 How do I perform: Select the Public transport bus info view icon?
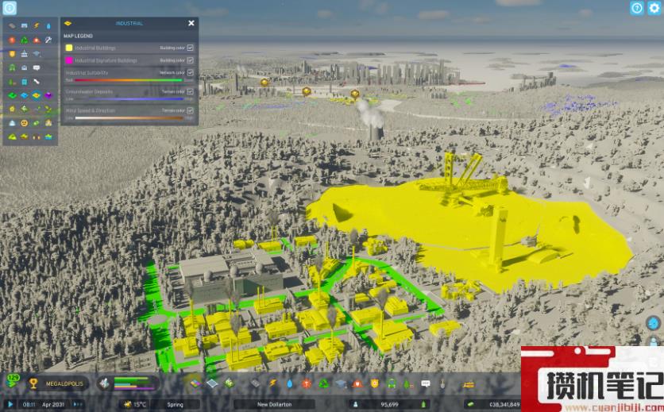coord(12,67)
